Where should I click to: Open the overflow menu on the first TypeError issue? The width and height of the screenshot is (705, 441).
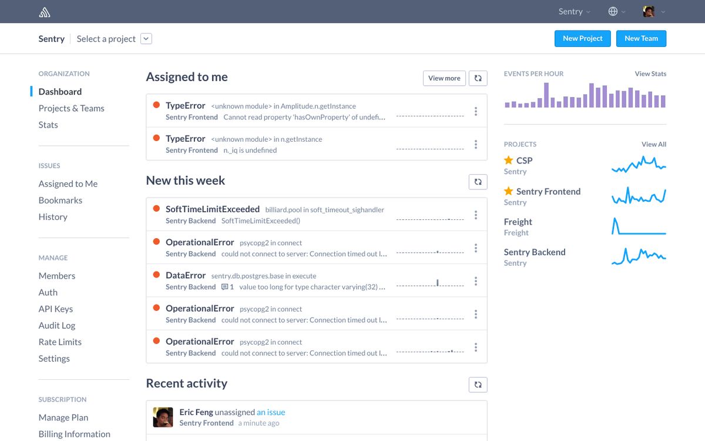click(476, 111)
